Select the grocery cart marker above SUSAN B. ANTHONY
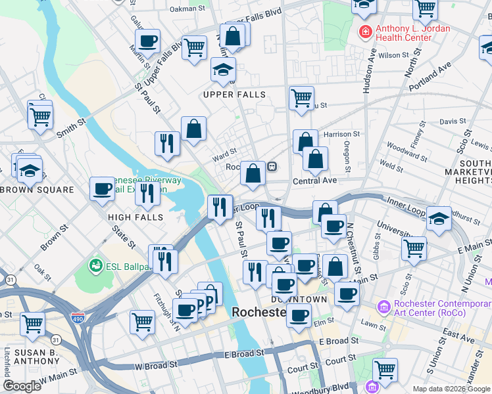 point(32,325)
